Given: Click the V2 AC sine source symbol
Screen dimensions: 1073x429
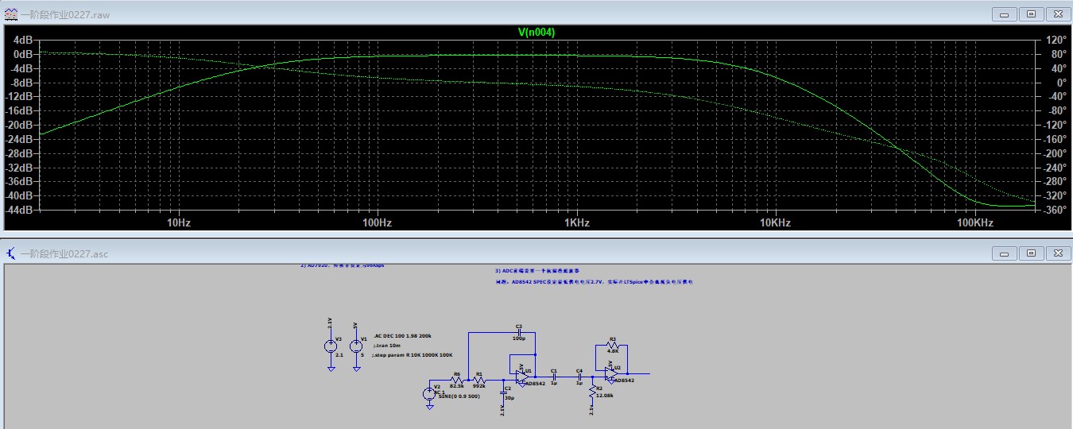Looking at the screenshot, I should 429,393.
